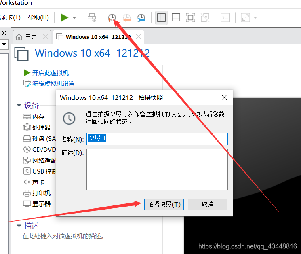Open the stretch display dropdown arrow
This screenshot has height=254, width=301.
point(255,18)
